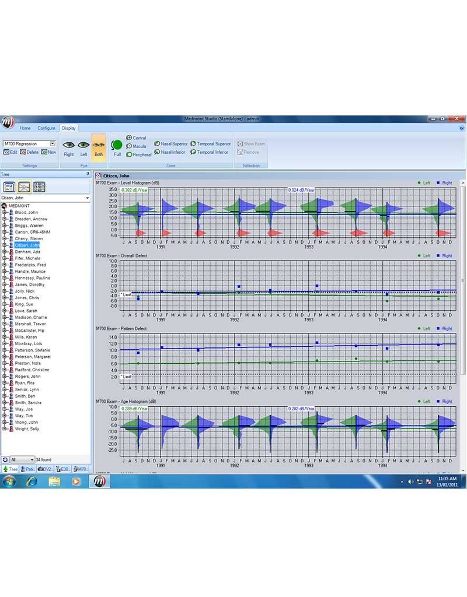Click the refresh patient list icon
The image size is (467, 597).
(5, 459)
